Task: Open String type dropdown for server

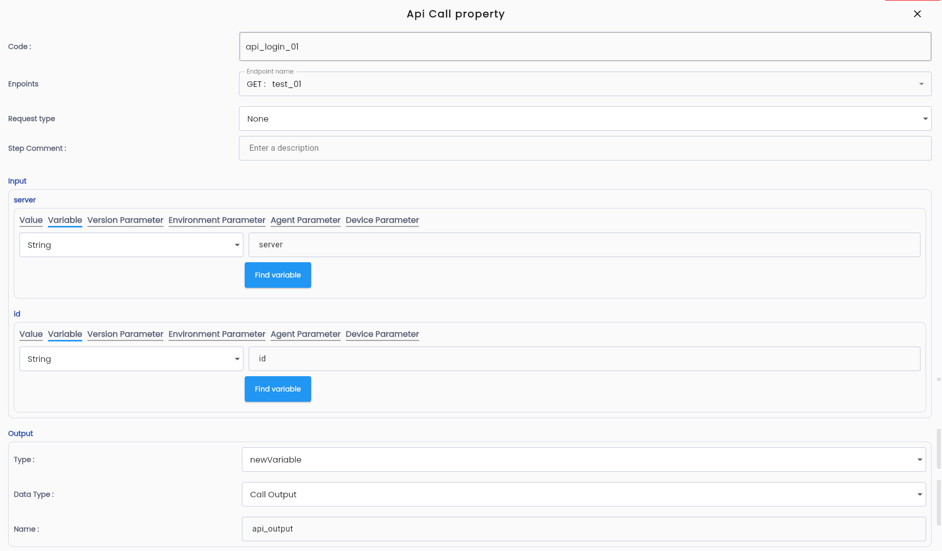Action: pos(132,245)
